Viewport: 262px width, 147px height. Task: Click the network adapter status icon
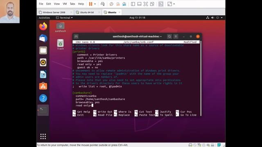click(x=199, y=145)
